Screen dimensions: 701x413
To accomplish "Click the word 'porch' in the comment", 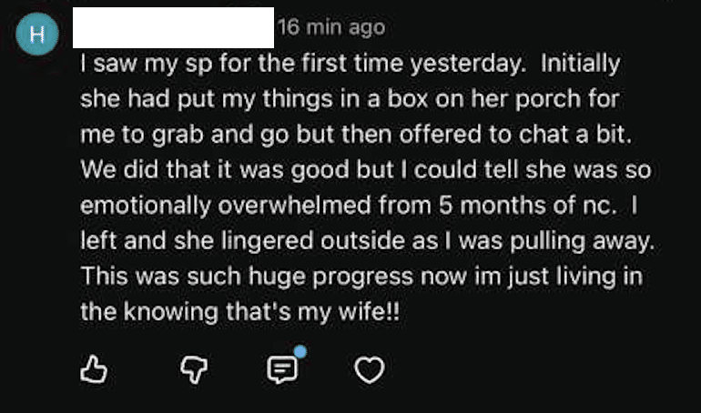I will point(548,100).
